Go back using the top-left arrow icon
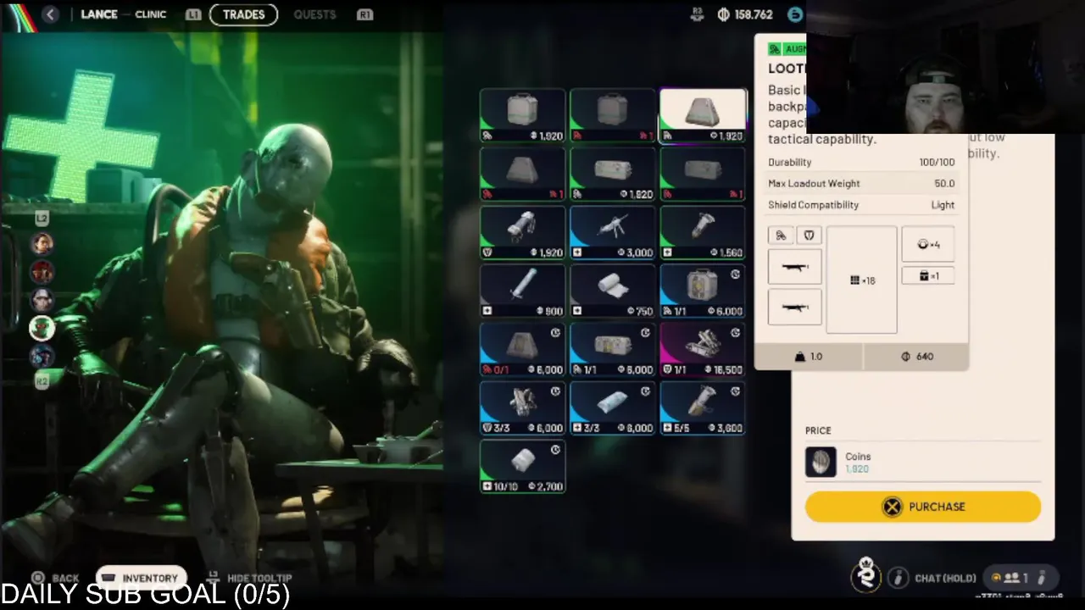The height and width of the screenshot is (610, 1085). 50,14
